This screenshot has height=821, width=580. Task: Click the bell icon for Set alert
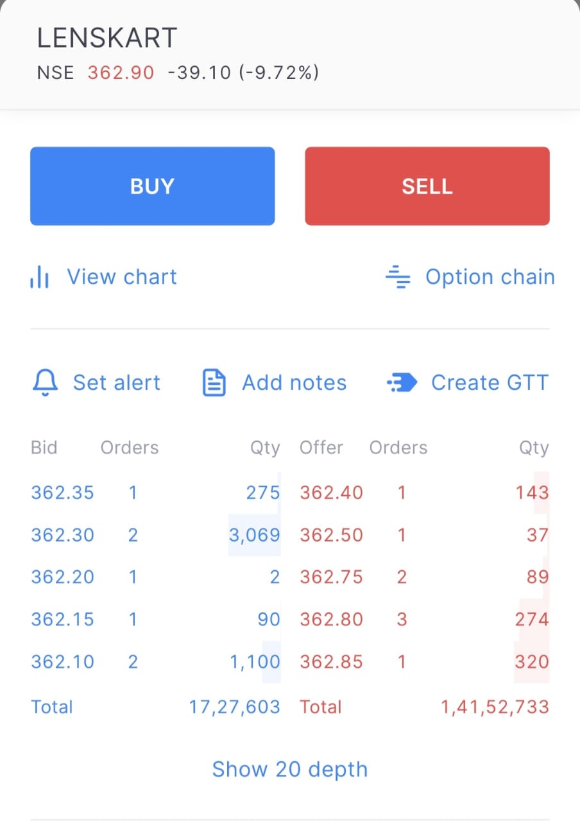tap(45, 383)
